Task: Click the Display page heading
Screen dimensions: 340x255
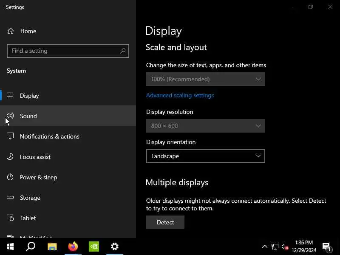Action: tap(164, 31)
